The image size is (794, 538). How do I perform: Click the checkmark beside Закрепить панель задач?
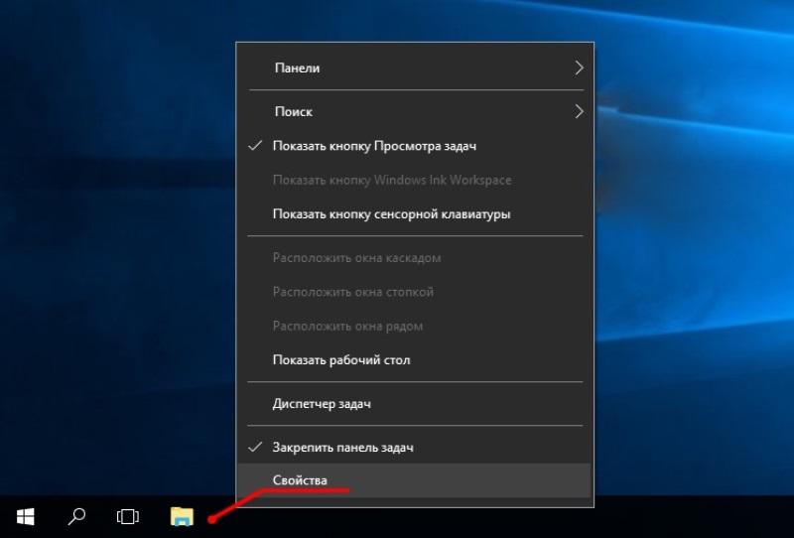click(x=255, y=447)
